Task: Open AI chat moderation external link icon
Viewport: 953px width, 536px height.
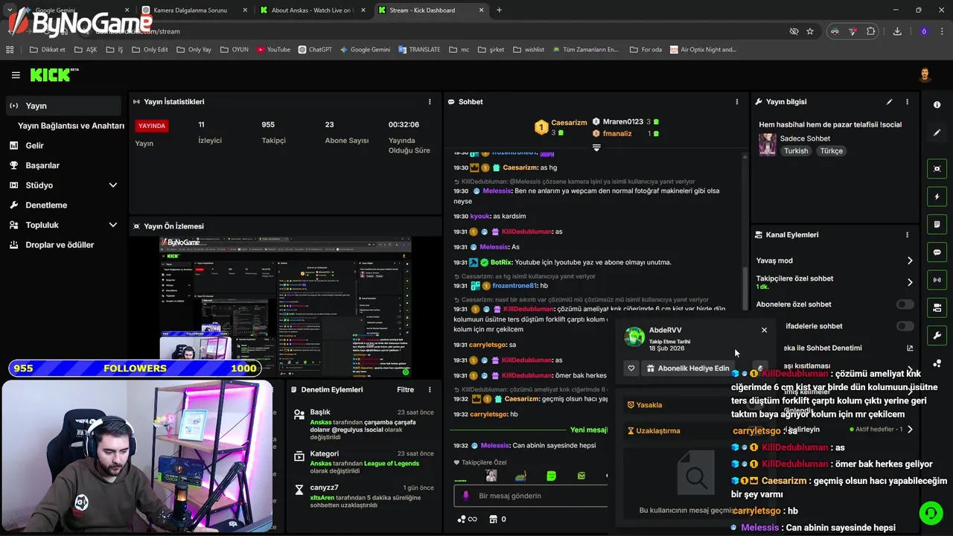Action: [x=910, y=348]
